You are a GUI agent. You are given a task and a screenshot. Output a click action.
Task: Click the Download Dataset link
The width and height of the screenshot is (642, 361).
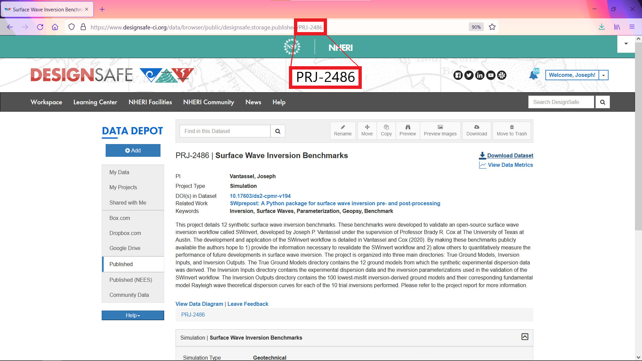click(x=506, y=155)
